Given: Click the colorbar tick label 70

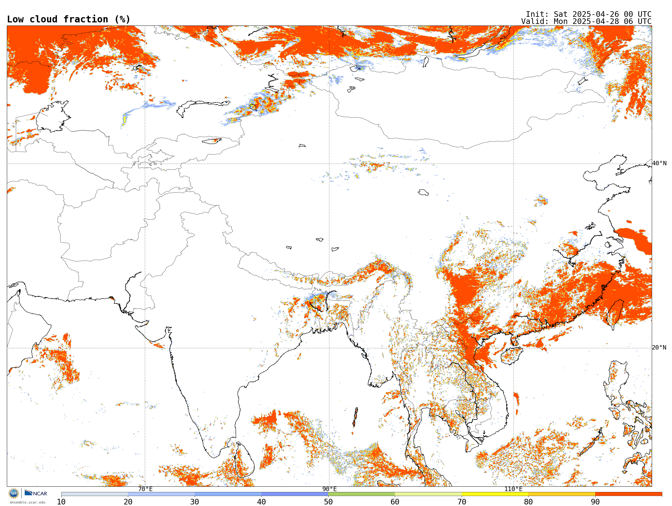Looking at the screenshot, I should tap(462, 502).
